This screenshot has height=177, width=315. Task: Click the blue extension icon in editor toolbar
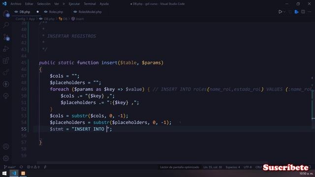[x=296, y=12]
